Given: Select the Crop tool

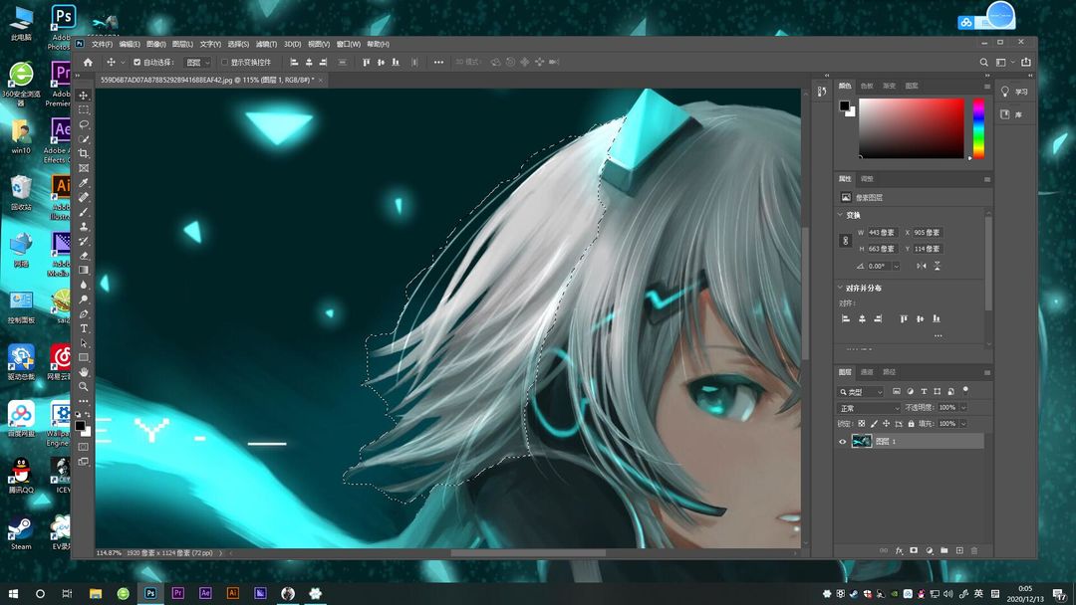Looking at the screenshot, I should tap(84, 153).
